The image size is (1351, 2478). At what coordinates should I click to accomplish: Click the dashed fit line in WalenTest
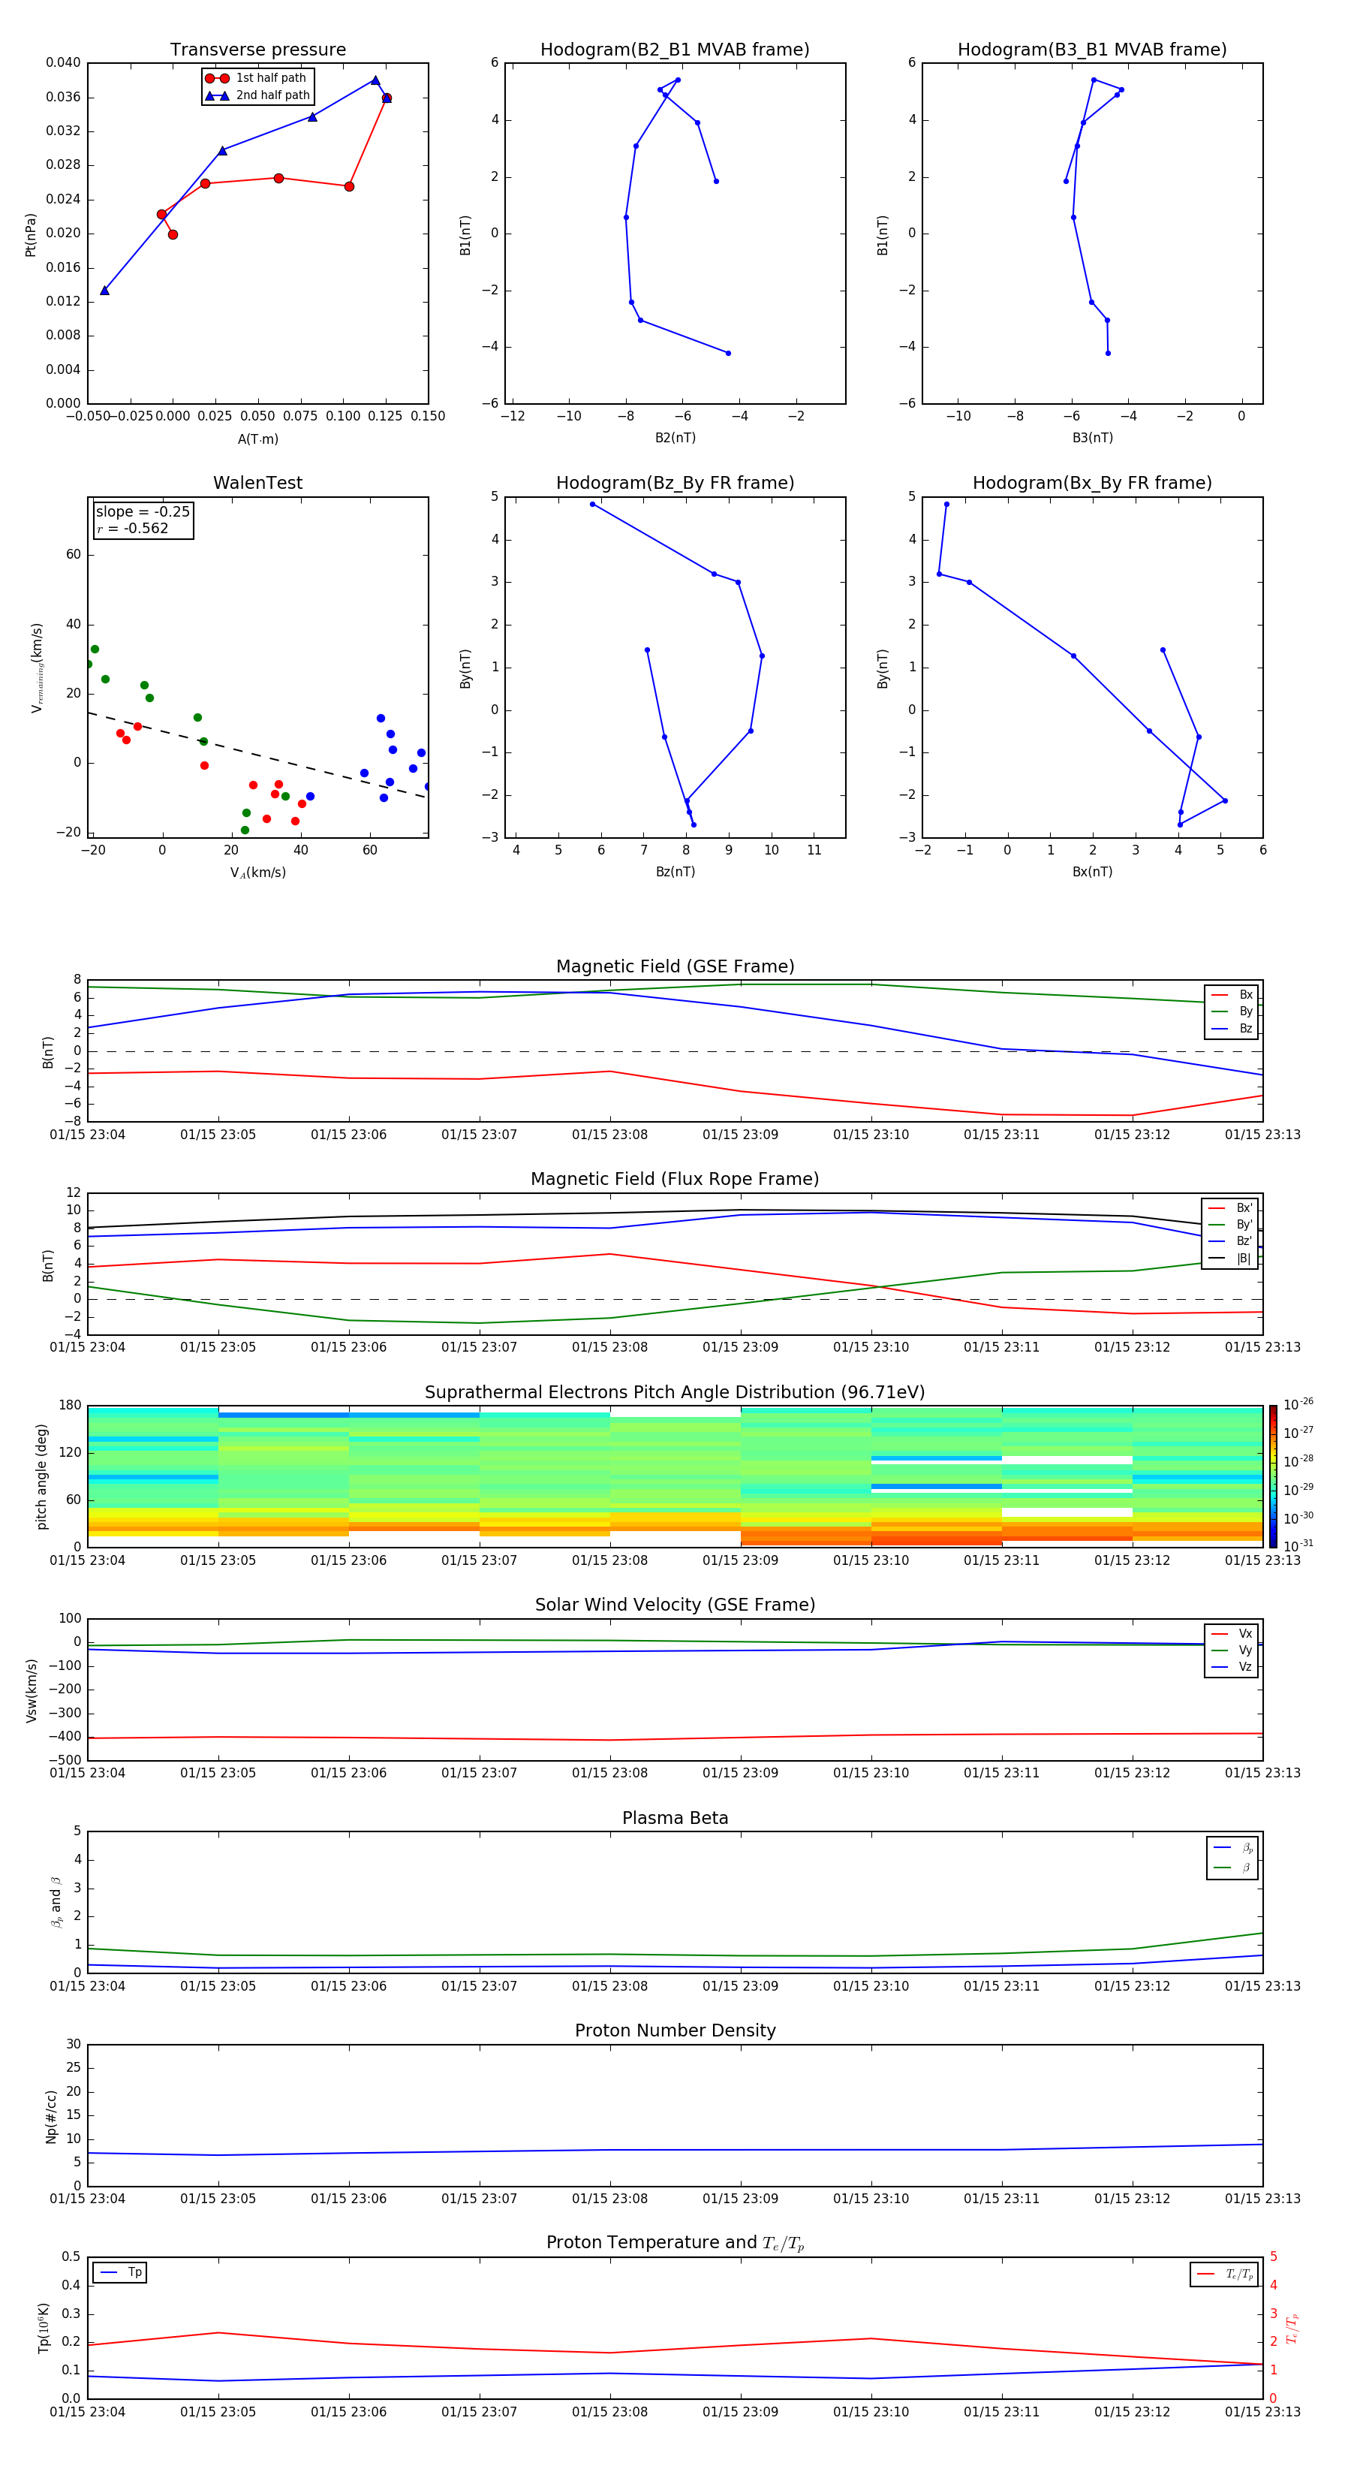click(x=257, y=754)
